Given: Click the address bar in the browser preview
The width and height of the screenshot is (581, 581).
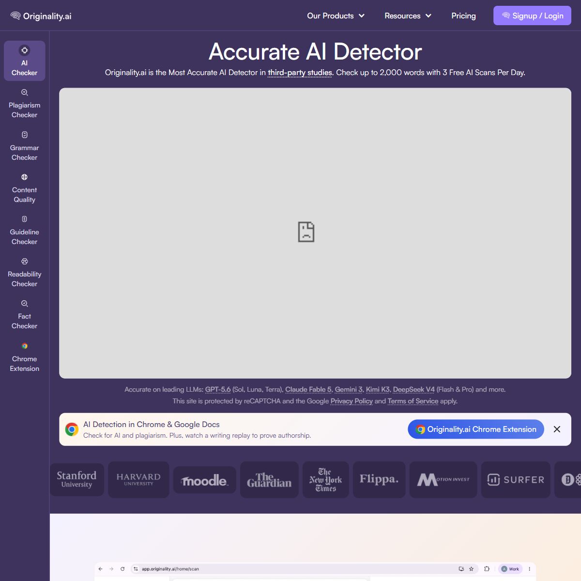Looking at the screenshot, I should (x=304, y=569).
